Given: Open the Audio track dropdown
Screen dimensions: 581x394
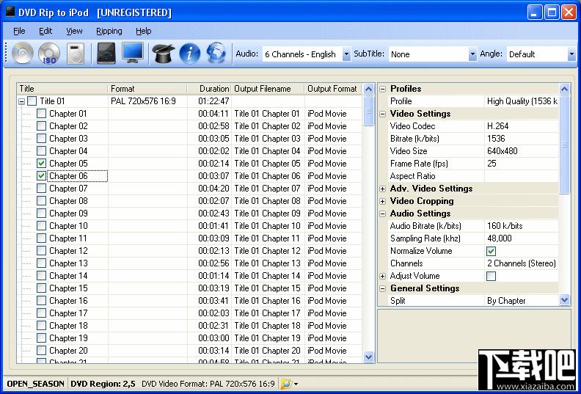Looking at the screenshot, I should (346, 54).
